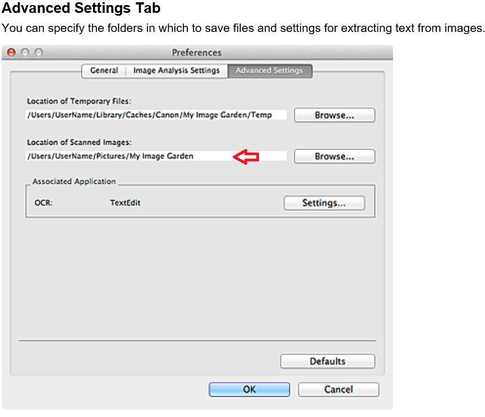Restore preferences with Defaults button

click(327, 362)
